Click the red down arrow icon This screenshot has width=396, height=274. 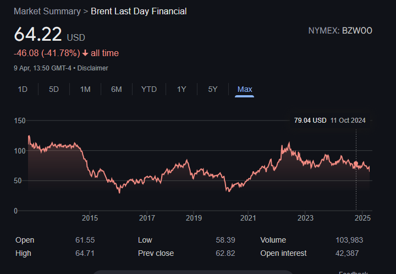tap(85, 53)
